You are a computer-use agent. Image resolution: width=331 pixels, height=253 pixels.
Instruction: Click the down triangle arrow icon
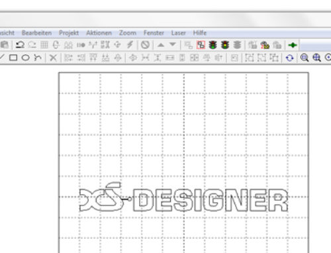click(x=173, y=44)
